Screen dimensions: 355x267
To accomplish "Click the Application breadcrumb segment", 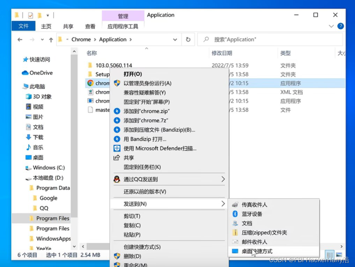I will point(113,39).
